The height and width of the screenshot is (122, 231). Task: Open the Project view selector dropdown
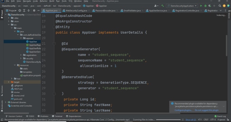11,11
